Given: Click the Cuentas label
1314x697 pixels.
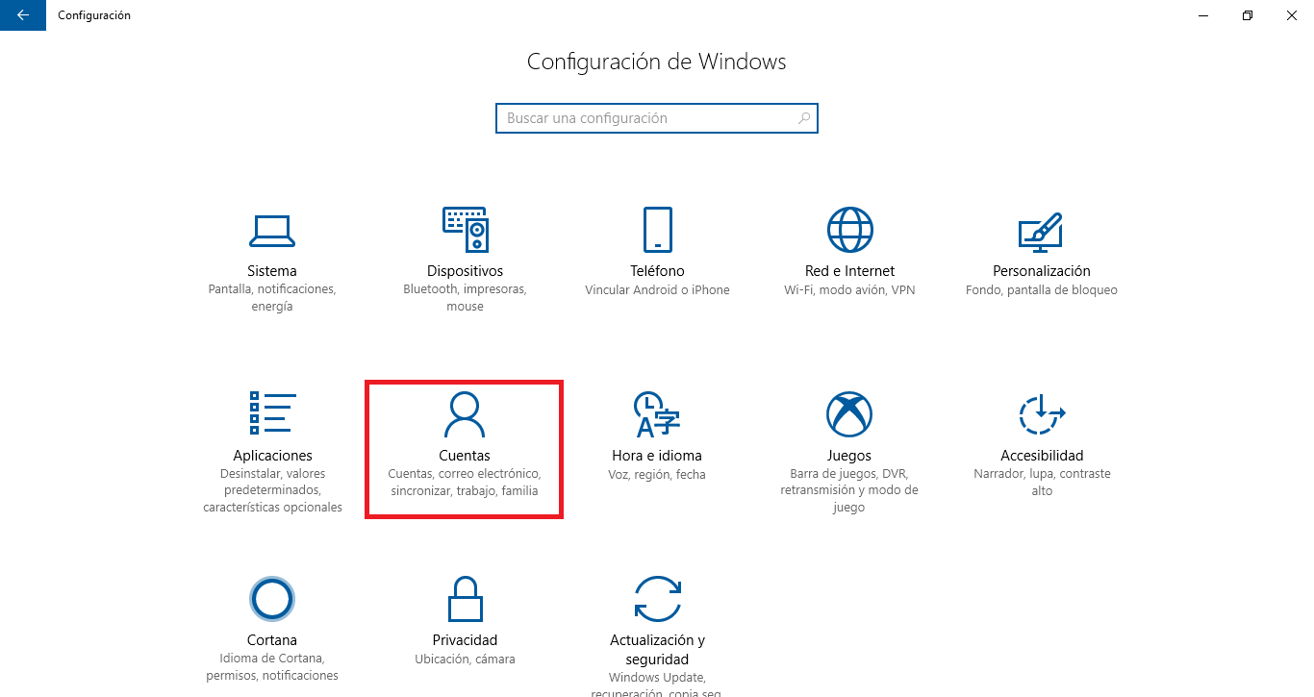Looking at the screenshot, I should tap(465, 456).
